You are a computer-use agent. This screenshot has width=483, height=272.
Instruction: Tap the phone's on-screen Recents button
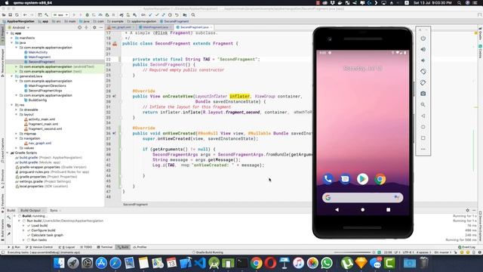tap(388, 210)
